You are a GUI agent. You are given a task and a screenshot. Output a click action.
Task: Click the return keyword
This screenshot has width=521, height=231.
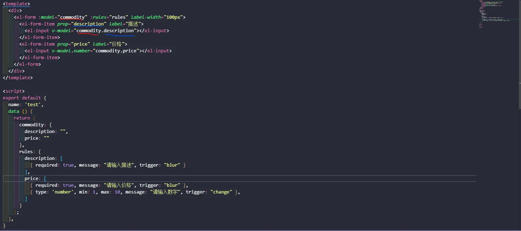click(22, 118)
